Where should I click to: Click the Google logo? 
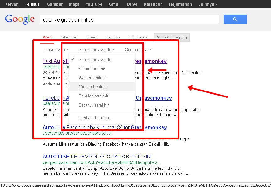[20, 19]
